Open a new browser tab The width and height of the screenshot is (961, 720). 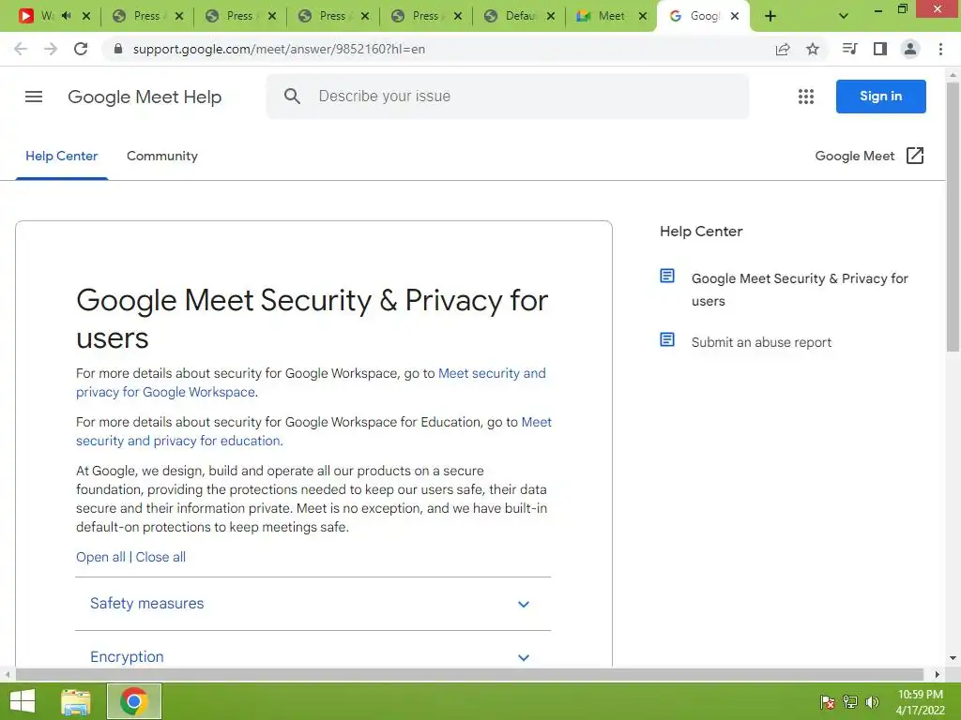[x=770, y=16]
